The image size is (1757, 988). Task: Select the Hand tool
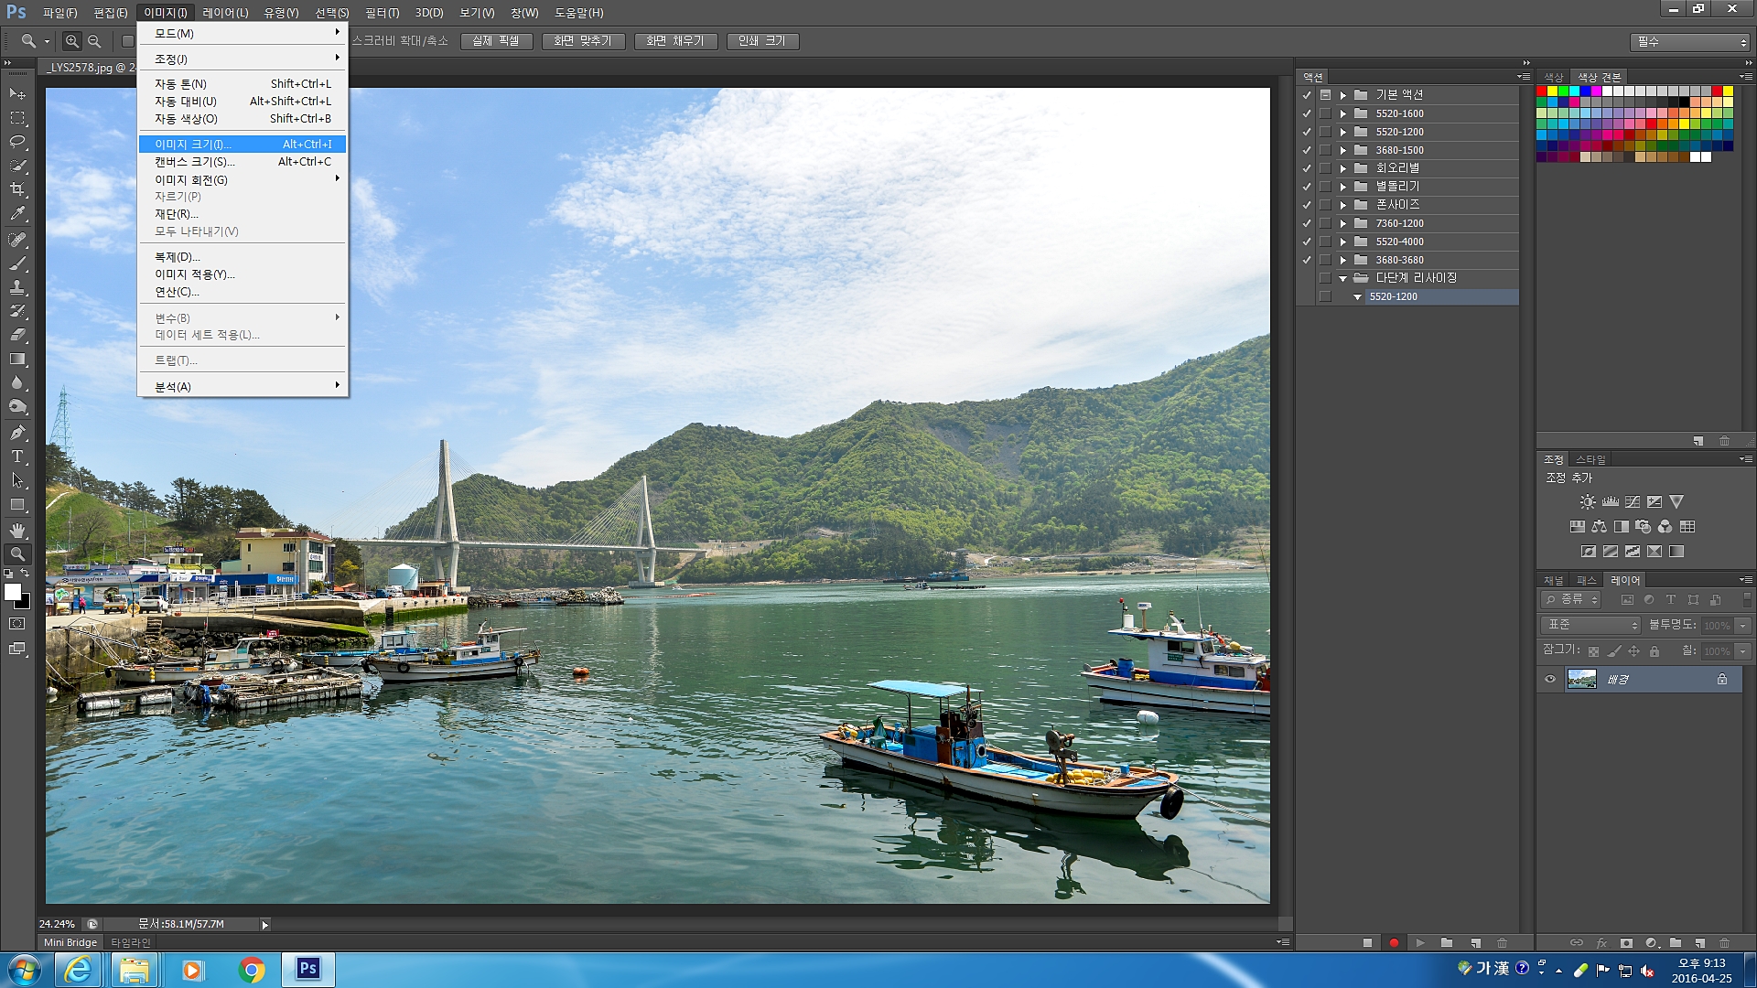click(x=17, y=530)
